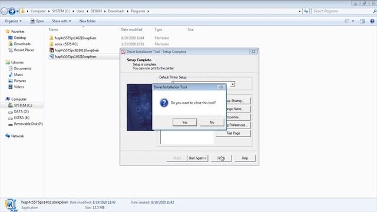Open Desktop in the navigation pane
Screen dimensions: 377x212
pos(19,38)
